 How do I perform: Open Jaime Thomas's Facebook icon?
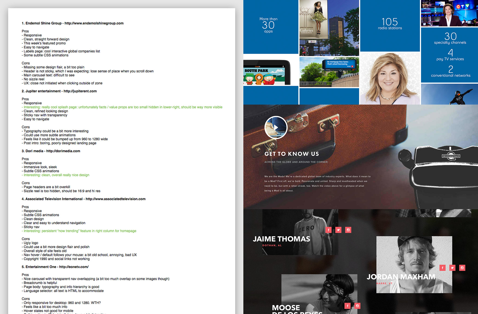coord(329,230)
